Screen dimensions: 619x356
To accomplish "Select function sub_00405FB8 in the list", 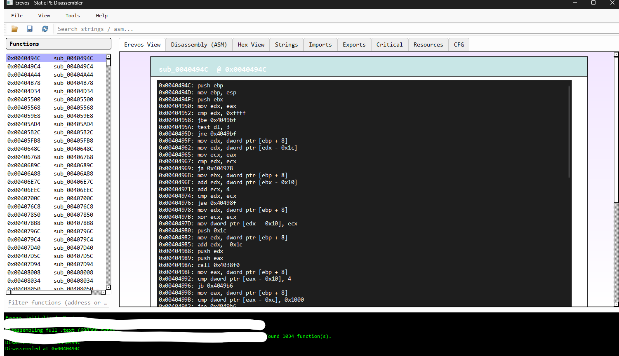I will coord(56,141).
